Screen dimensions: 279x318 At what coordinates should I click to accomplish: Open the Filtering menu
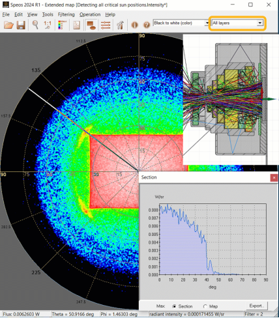[x=66, y=14]
